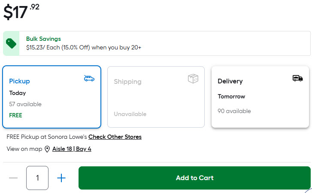This screenshot has width=312, height=193.
Task: Open the Aisle 18 | Bay 4 map link
Action: pos(72,149)
